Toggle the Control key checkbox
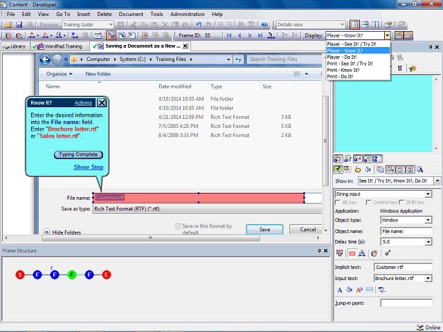Viewport: 443px width, 332px height. click(x=368, y=202)
